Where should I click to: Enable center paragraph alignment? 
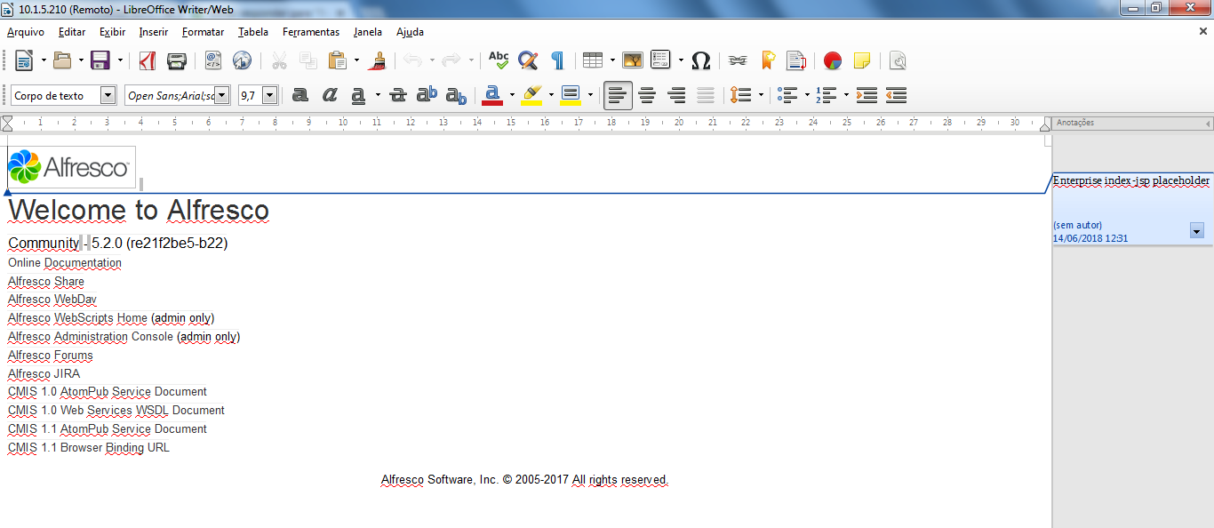(647, 95)
